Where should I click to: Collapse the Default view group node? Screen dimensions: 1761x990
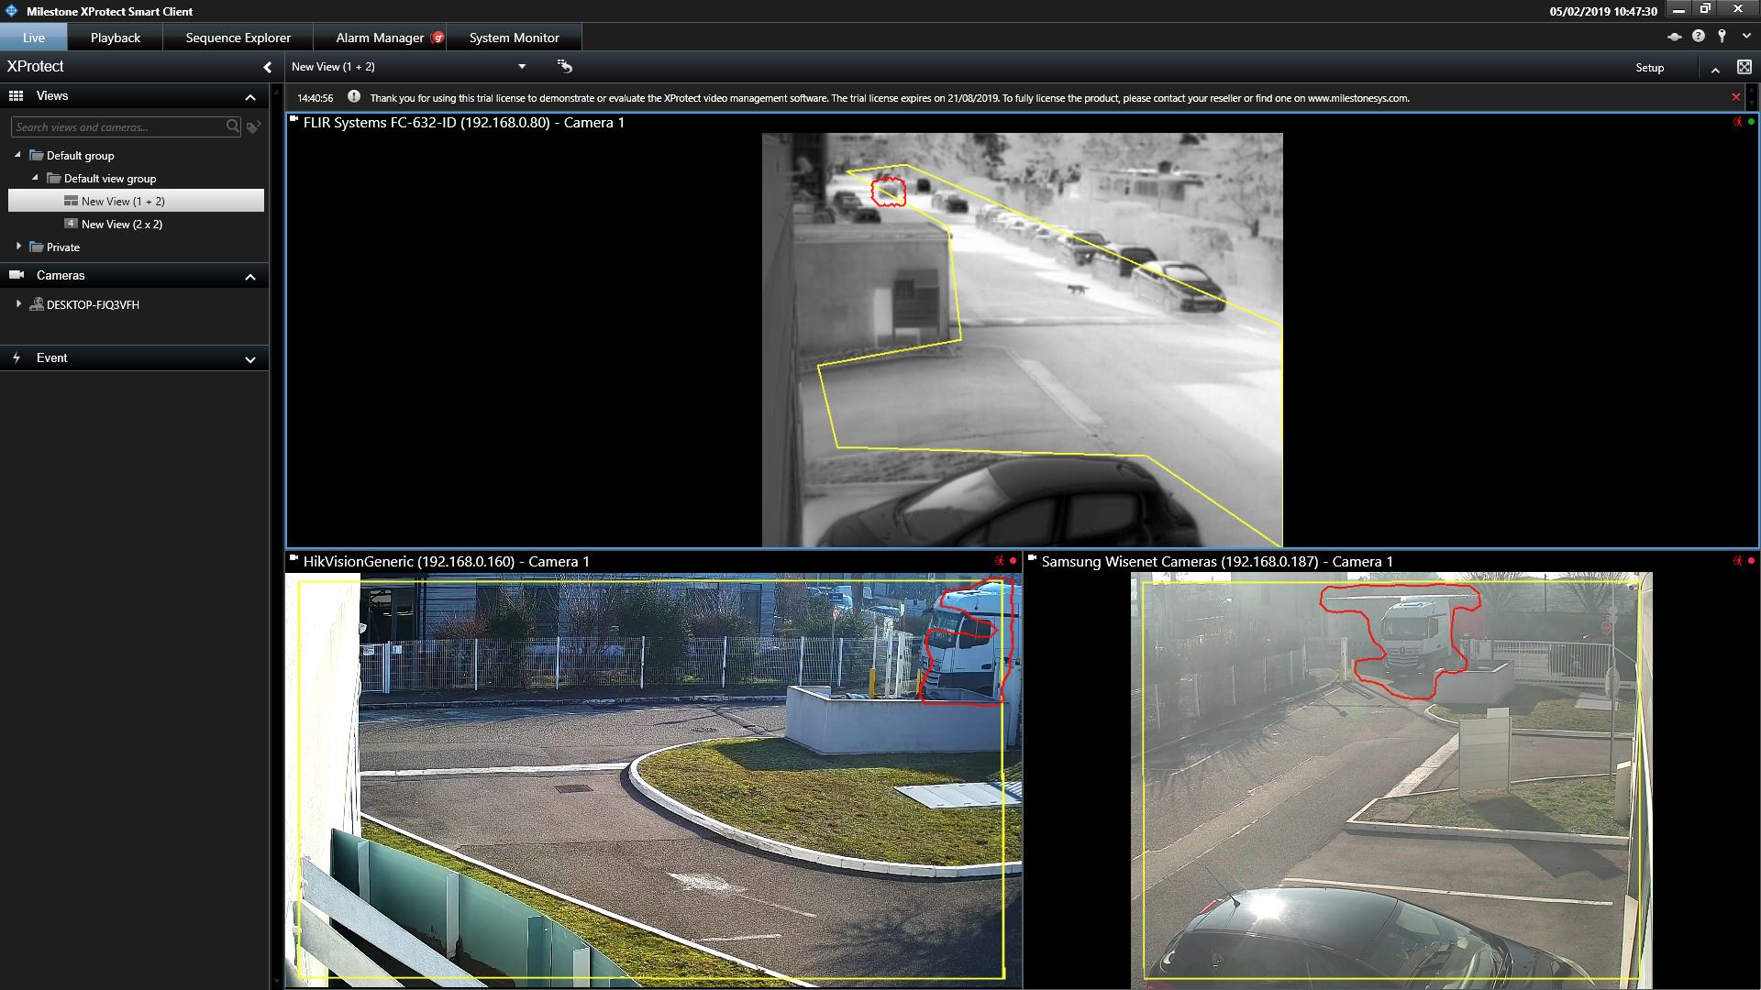(35, 178)
